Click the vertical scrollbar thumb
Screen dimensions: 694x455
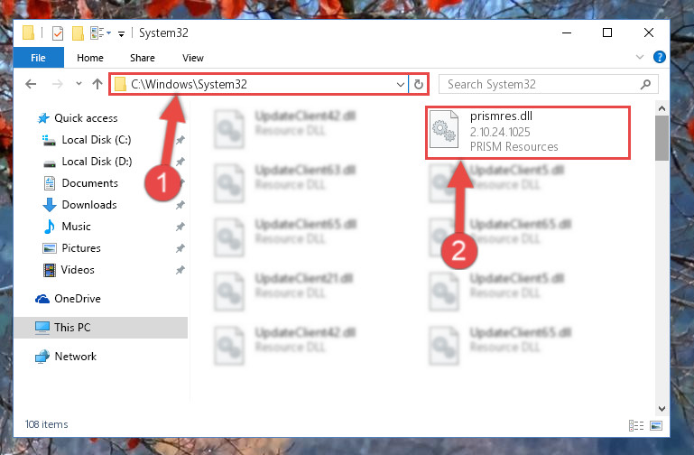(662, 138)
